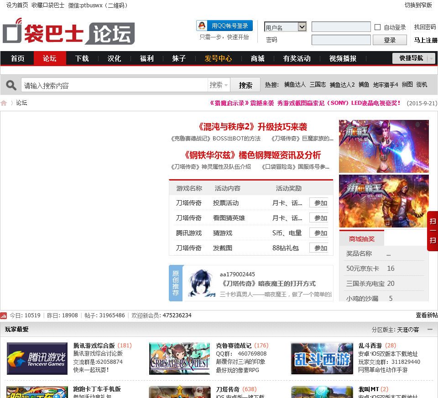Viewport: 438px width, 398px height.
Task: Click the 50元京东卡 prize row
Action: pyautogui.click(x=384, y=269)
